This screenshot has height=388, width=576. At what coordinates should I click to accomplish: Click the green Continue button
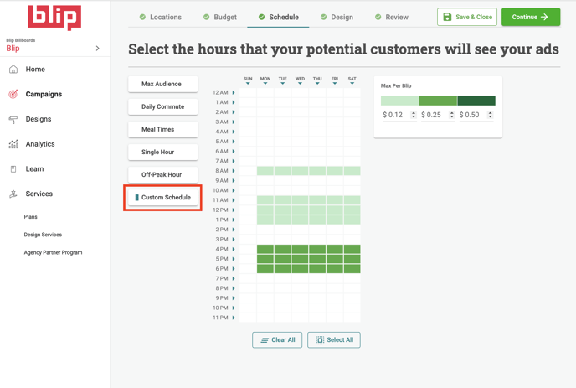tap(531, 17)
